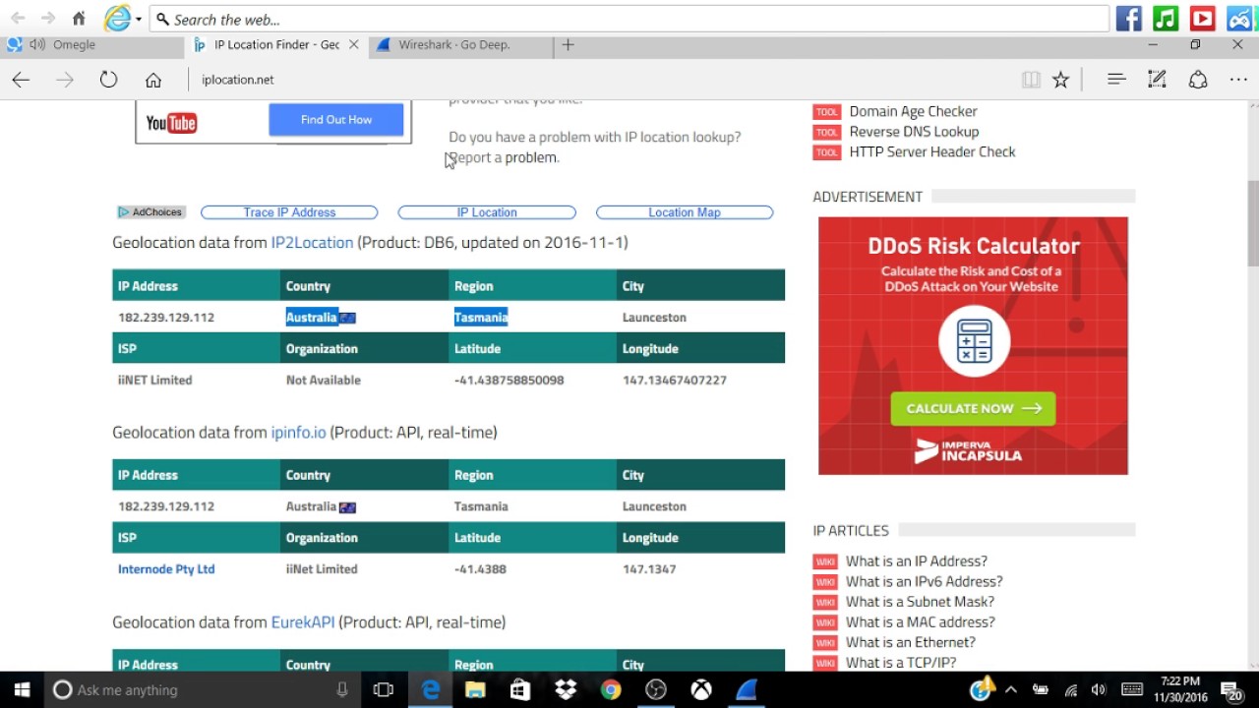Open the Windows Start menu
The width and height of the screenshot is (1259, 708).
pos(22,690)
